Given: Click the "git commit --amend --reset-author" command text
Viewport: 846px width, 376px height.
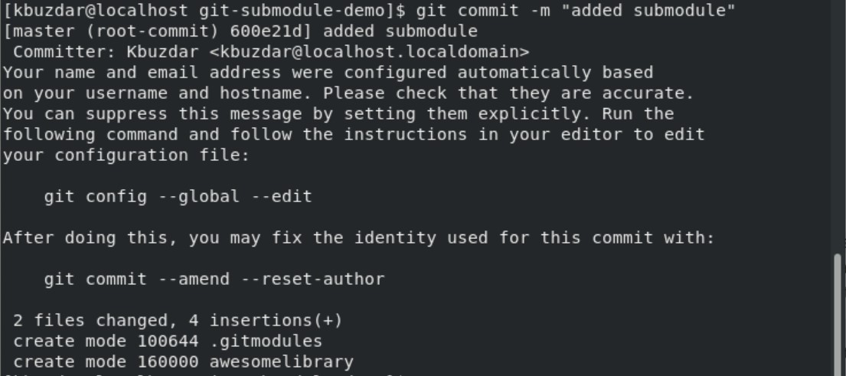Looking at the screenshot, I should click(214, 280).
